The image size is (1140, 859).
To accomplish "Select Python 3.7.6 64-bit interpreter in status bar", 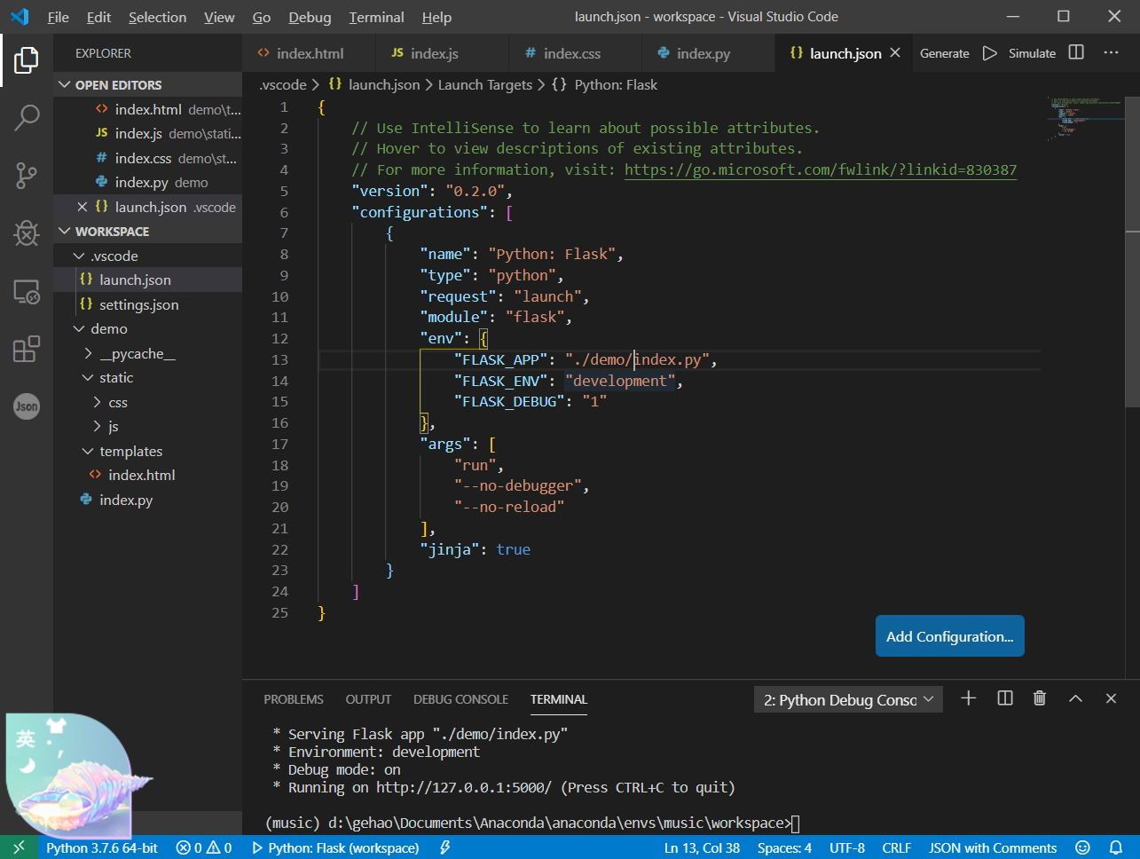I will 102,847.
